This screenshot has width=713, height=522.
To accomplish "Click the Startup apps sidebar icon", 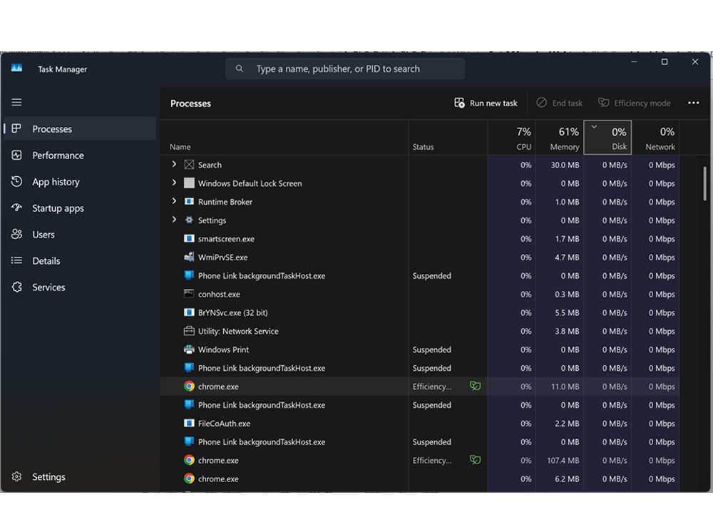I will pyautogui.click(x=17, y=208).
